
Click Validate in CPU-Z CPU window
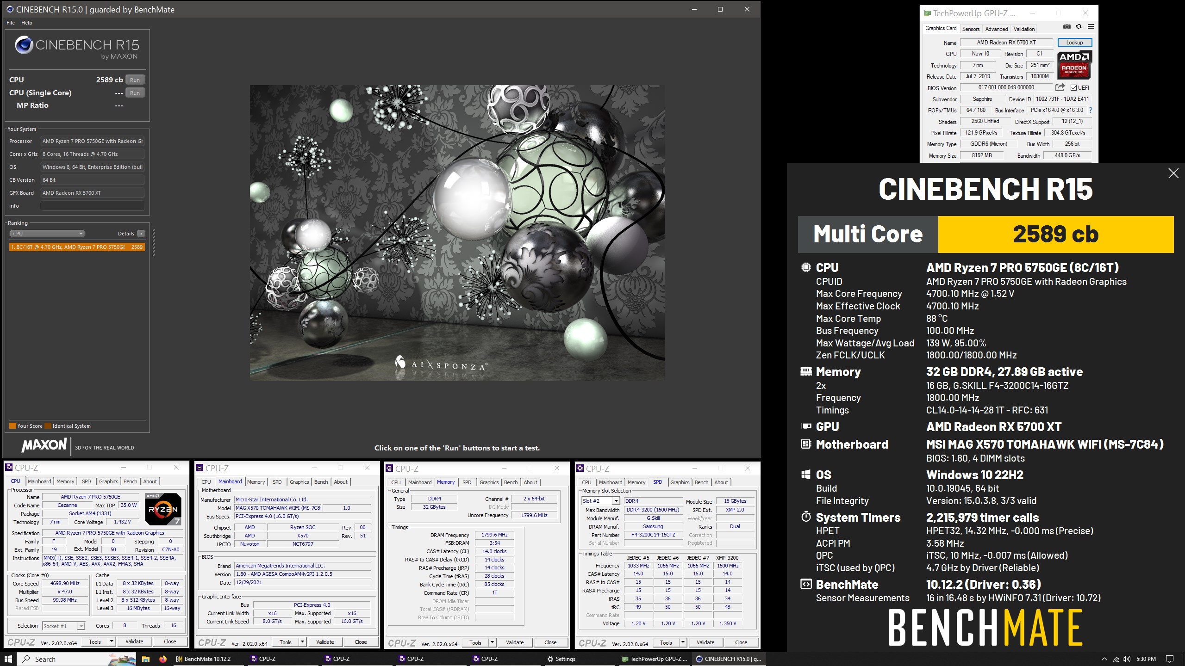pyautogui.click(x=134, y=641)
